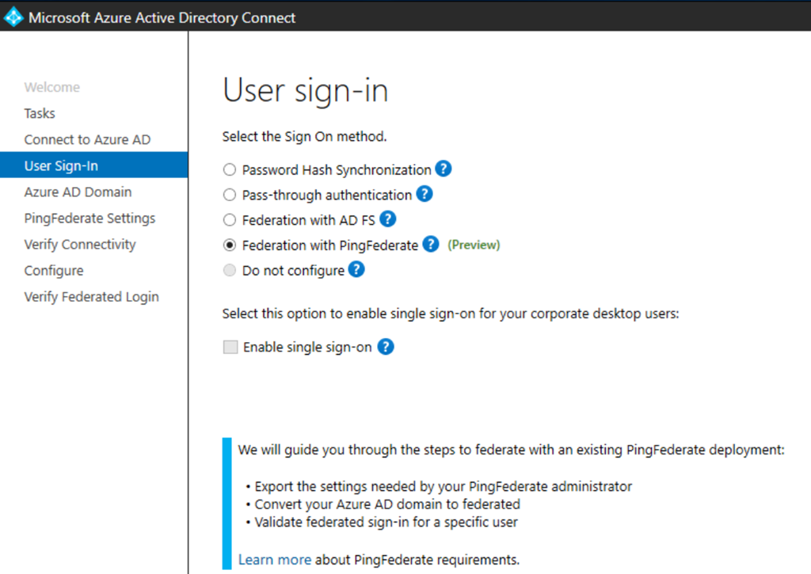Click help icon beside Do not configure
811x574 pixels.
[356, 270]
